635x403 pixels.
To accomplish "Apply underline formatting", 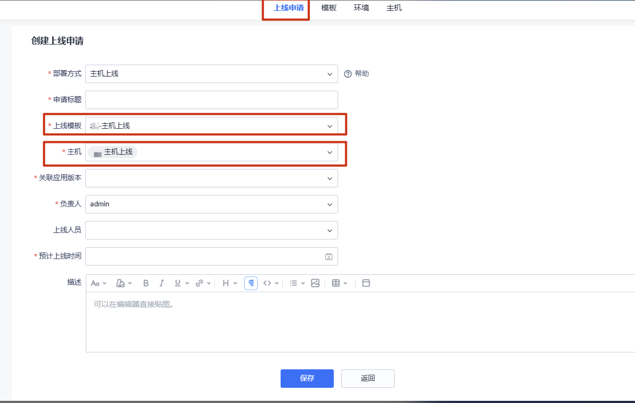I will pos(177,283).
